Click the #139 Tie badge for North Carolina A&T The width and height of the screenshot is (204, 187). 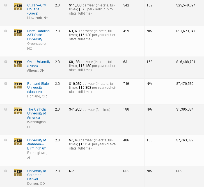(x=18, y=33)
